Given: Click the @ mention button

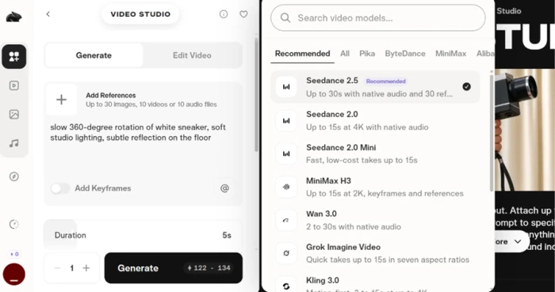Looking at the screenshot, I should click(x=224, y=188).
